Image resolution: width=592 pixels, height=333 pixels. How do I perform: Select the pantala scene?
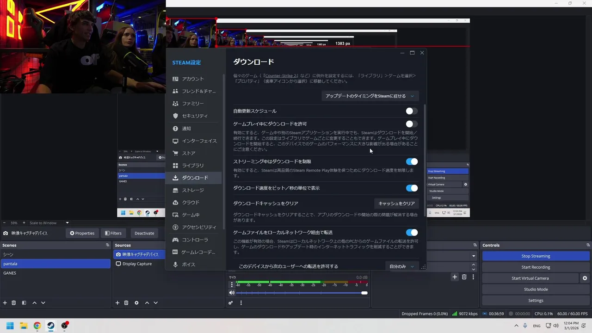click(x=55, y=264)
